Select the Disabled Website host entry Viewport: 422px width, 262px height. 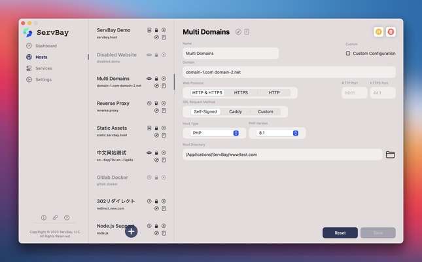[x=131, y=58]
